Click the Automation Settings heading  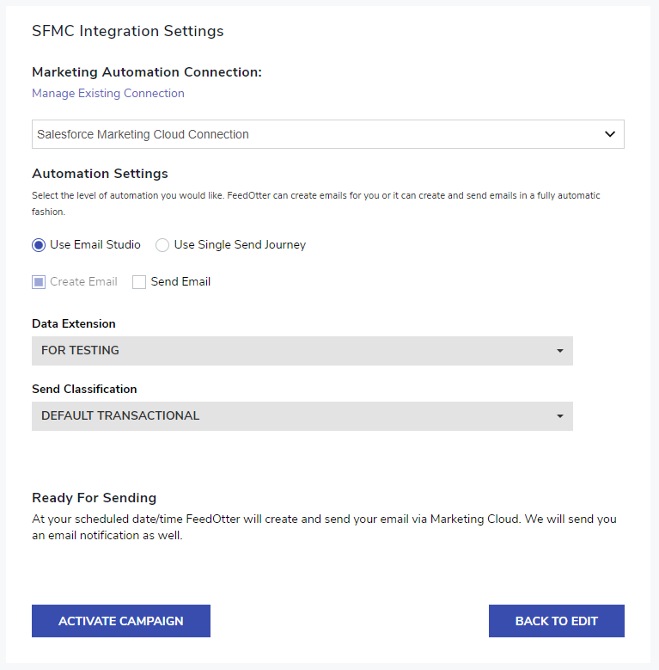100,174
